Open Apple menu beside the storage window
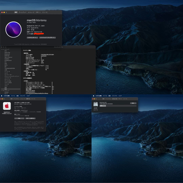This screenshot has width=183, height=183. (x=94, y=96)
